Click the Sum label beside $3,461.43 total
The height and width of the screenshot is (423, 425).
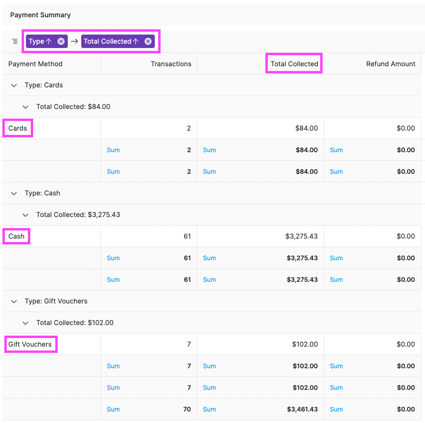(x=210, y=410)
